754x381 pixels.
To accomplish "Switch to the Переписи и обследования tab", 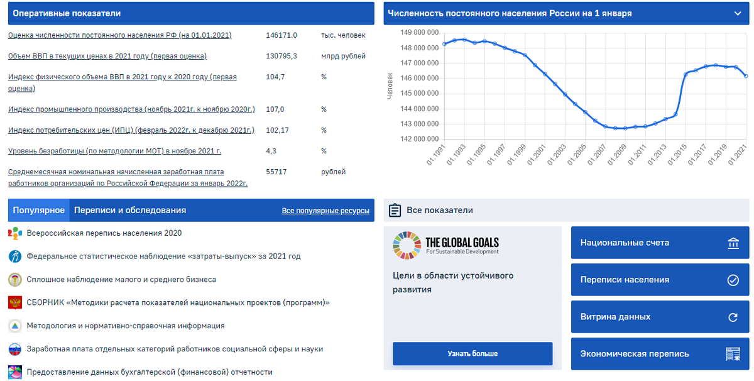I will pyautogui.click(x=130, y=210).
